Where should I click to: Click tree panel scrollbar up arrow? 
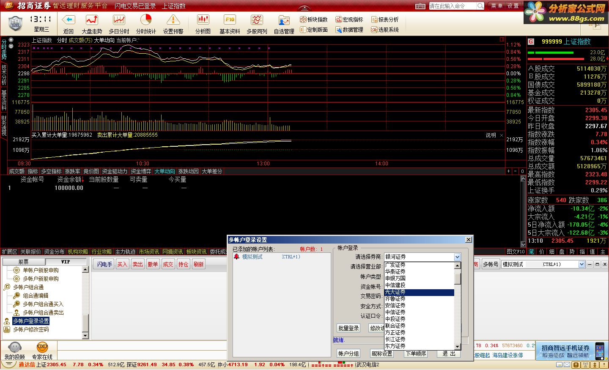85,269
